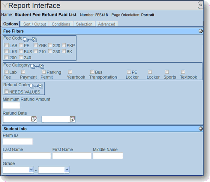210x182 pixels.
Task: Check the PKP fee code
Action: click(x=64, y=45)
